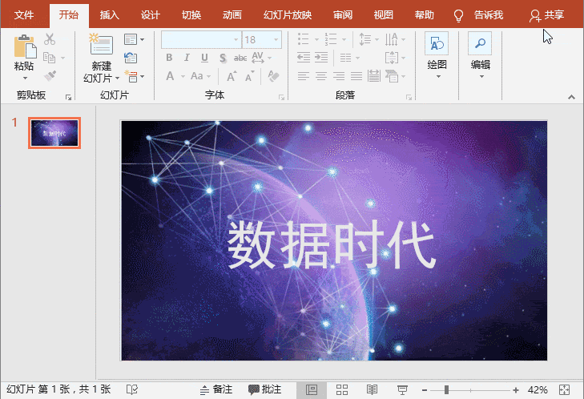Viewport: 584px width, 399px height.
Task: Switch to the 切换 tab
Action: pyautogui.click(x=191, y=15)
